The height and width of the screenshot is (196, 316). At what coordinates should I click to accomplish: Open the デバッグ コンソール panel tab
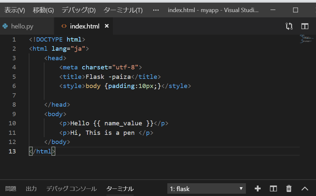[71, 189]
